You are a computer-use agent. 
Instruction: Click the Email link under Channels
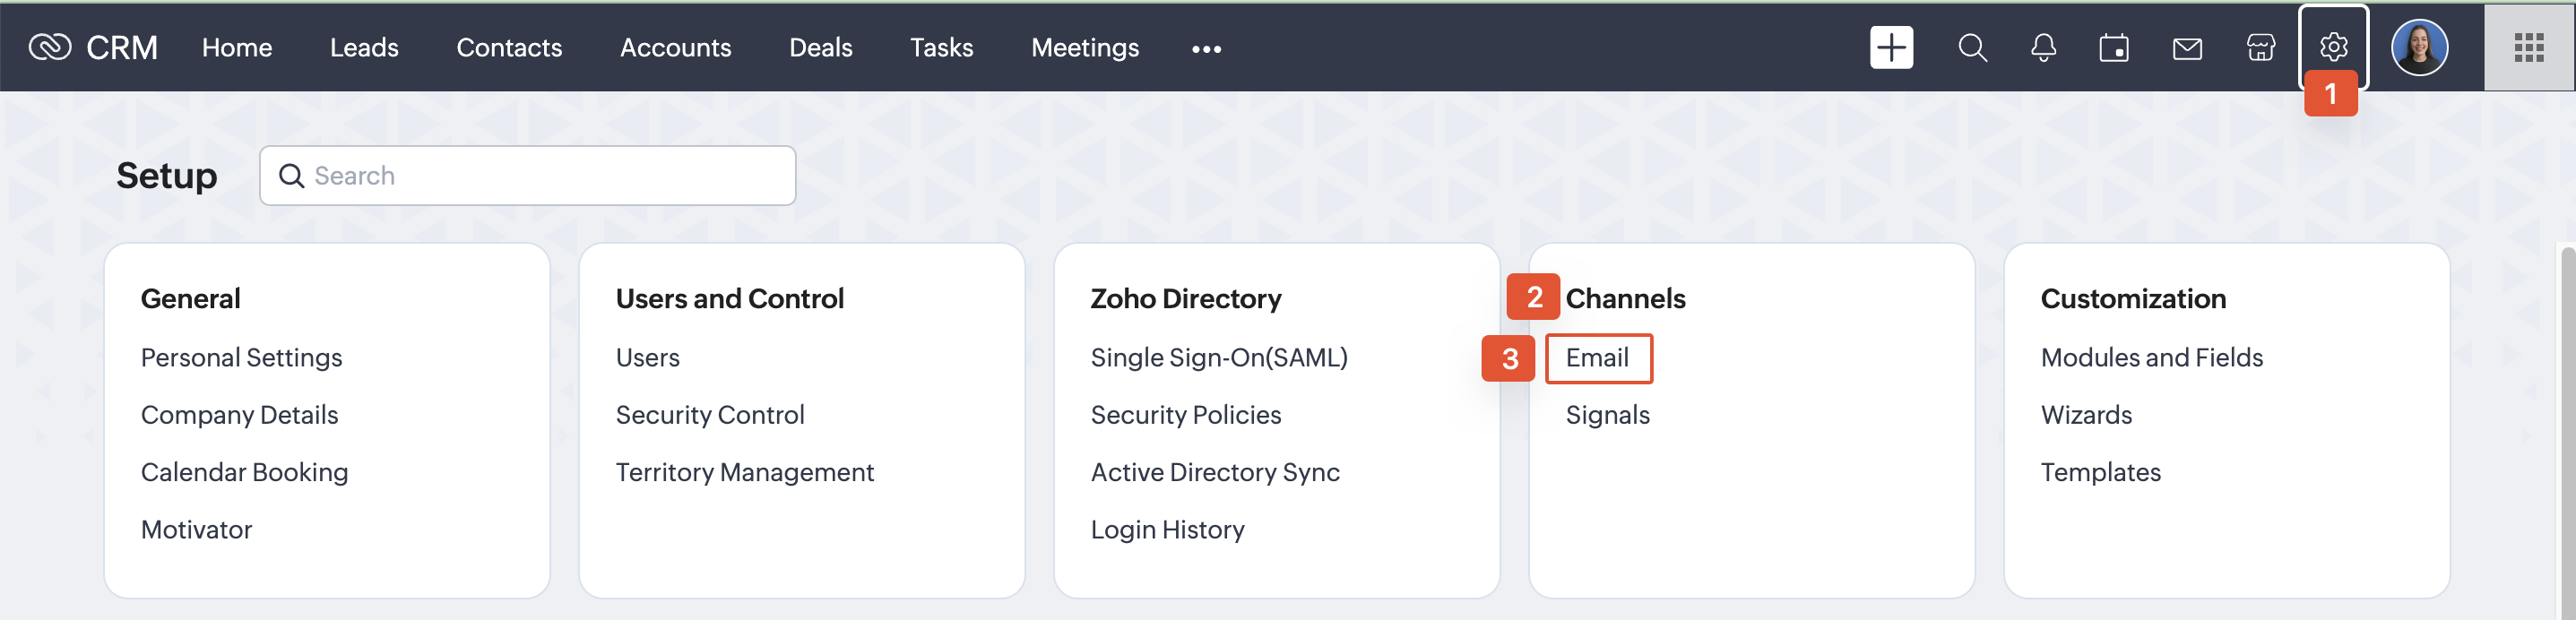coord(1597,358)
